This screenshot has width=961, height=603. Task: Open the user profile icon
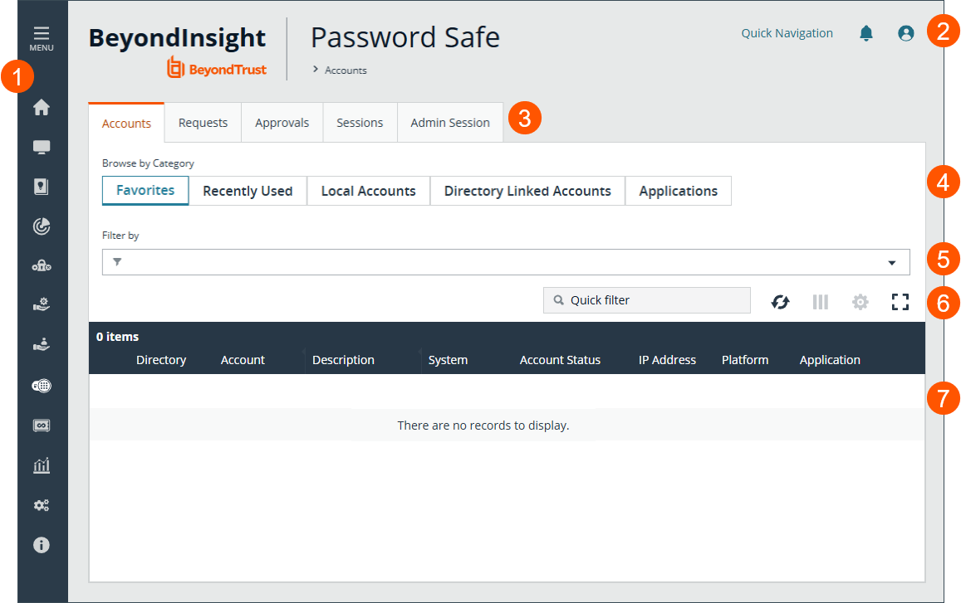point(905,33)
